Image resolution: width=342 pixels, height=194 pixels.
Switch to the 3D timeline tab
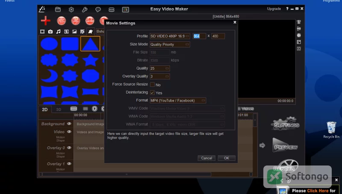tap(59, 109)
